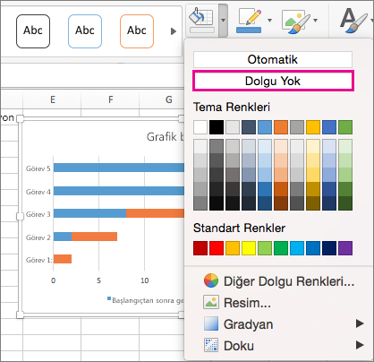Select the dark red standard color
The height and width of the screenshot is (362, 374).
coord(200,248)
